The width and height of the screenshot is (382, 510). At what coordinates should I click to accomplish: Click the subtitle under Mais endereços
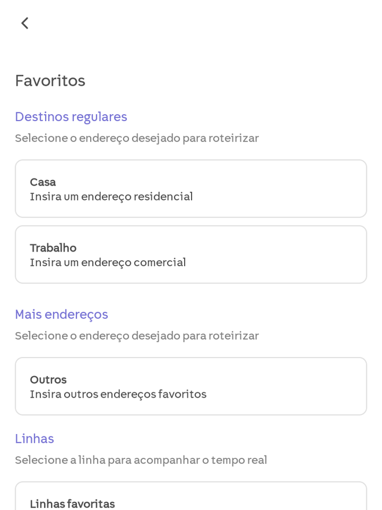pos(137,336)
